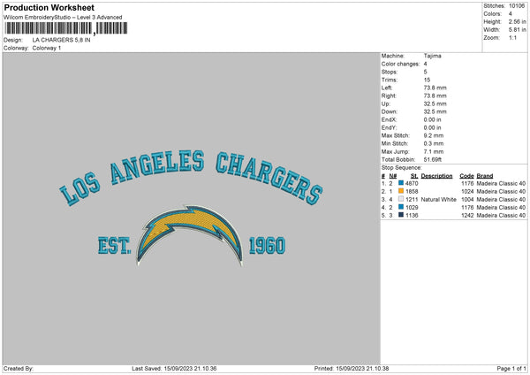Click the Machine value Tajima
530x375 pixels.
click(432, 56)
